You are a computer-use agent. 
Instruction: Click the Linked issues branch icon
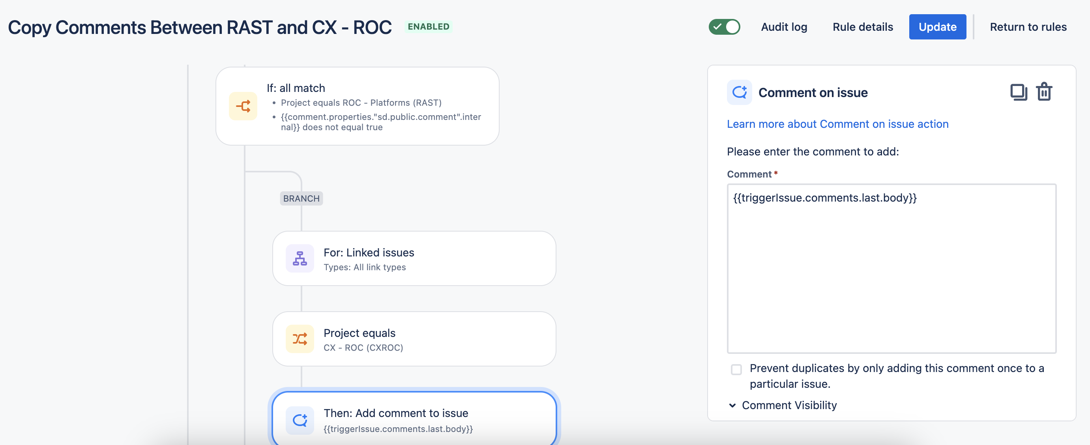tap(300, 258)
